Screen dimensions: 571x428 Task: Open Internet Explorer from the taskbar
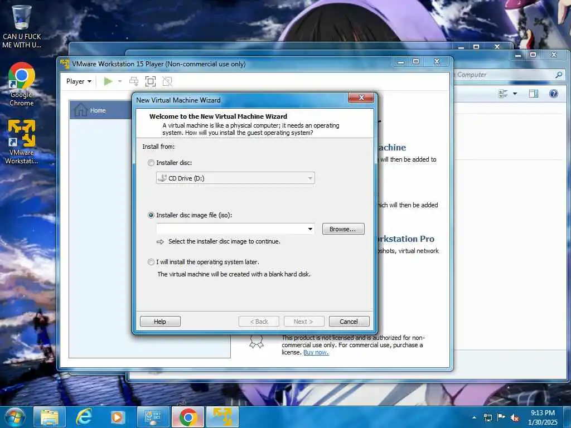pyautogui.click(x=84, y=417)
